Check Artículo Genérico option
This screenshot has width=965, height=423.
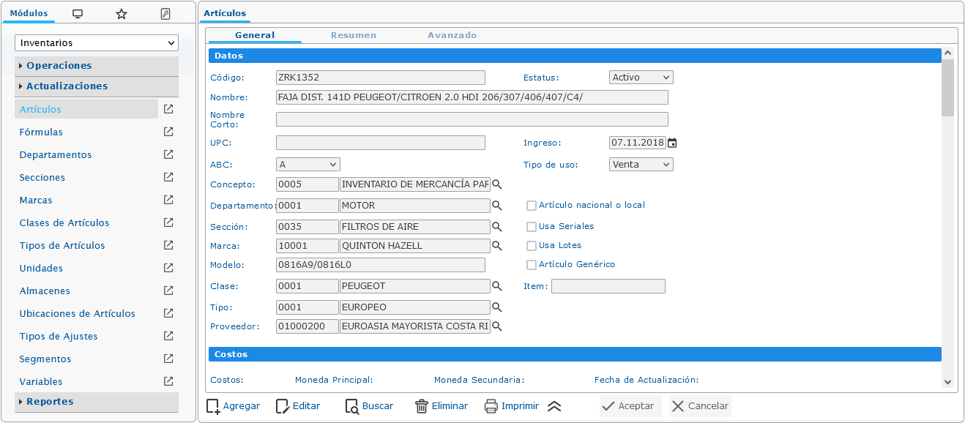[x=532, y=265]
